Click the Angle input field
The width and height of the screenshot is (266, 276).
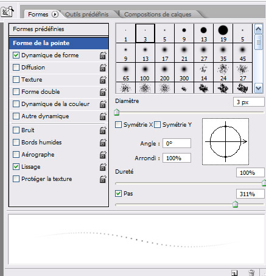click(x=177, y=144)
